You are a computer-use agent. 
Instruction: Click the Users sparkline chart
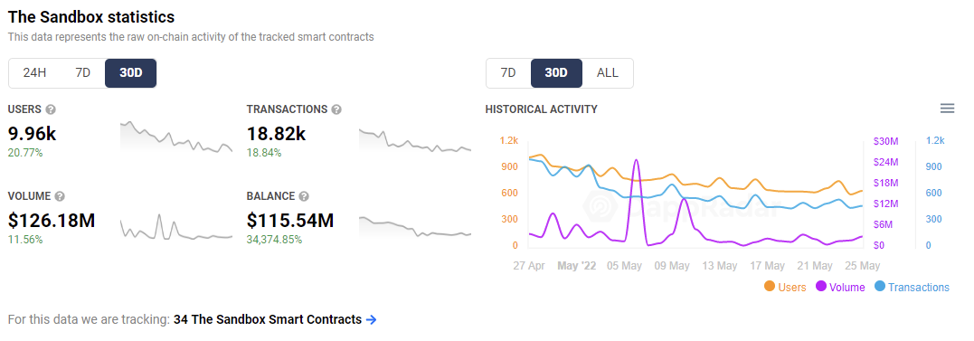[176, 137]
